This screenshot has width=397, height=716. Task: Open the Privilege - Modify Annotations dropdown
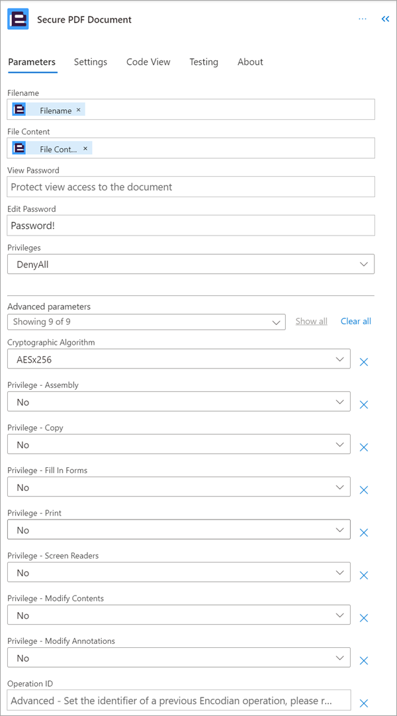point(179,657)
